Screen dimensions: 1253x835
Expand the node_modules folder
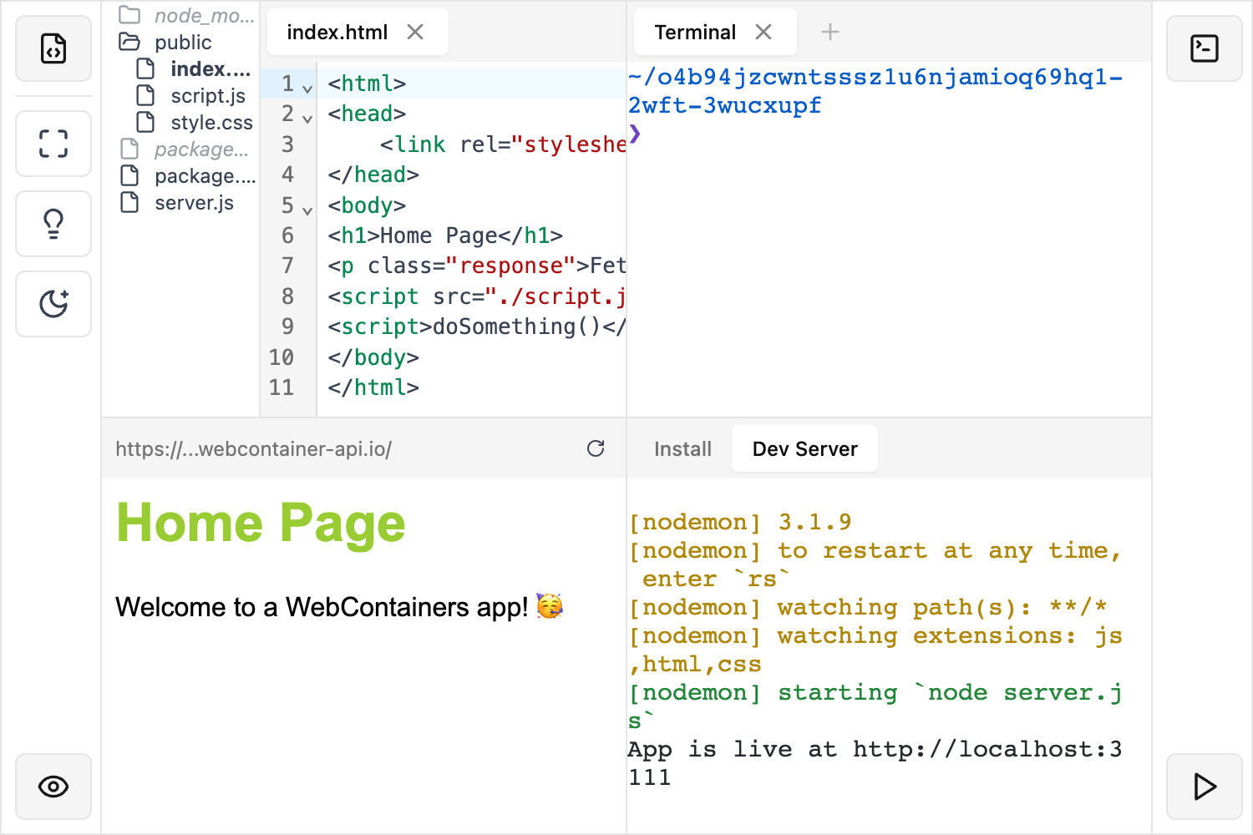[204, 15]
